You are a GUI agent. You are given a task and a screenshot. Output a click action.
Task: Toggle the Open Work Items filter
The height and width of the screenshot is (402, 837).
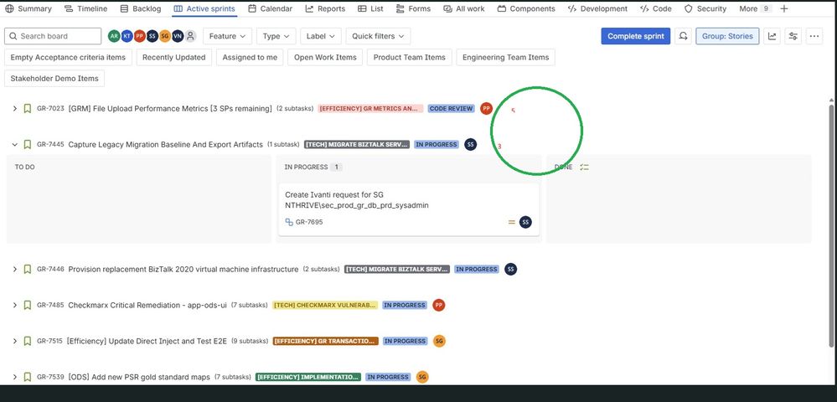(325, 57)
